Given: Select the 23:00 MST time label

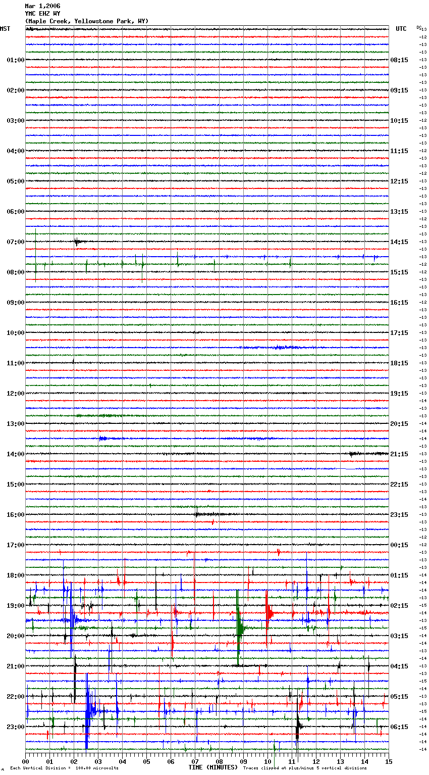Looking at the screenshot, I should 16,727.
